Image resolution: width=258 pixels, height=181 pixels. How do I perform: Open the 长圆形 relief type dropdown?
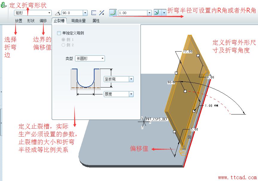90,58
